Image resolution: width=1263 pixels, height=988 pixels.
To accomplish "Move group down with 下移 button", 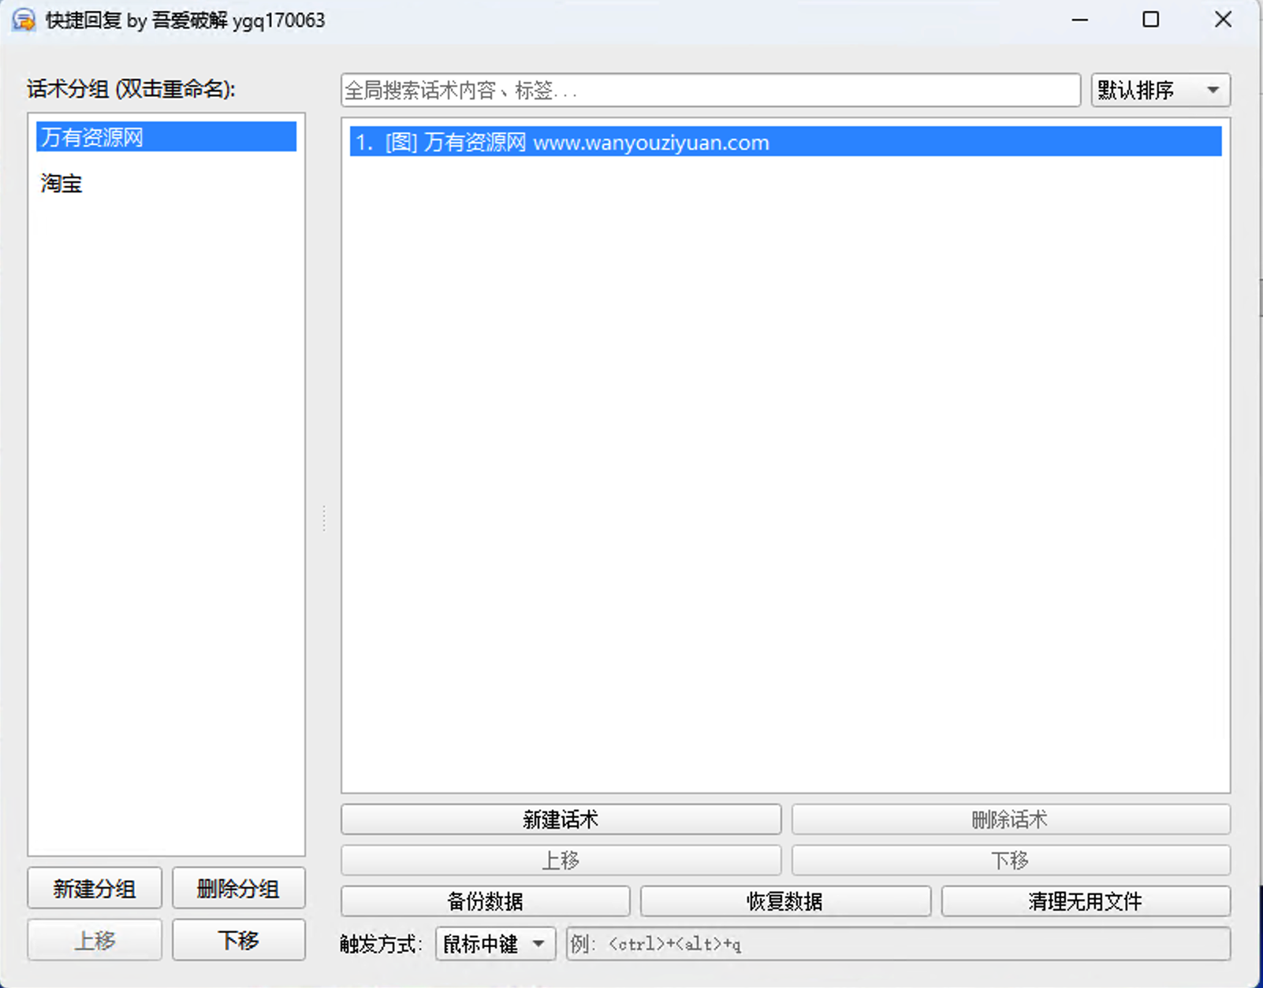I will coord(238,940).
